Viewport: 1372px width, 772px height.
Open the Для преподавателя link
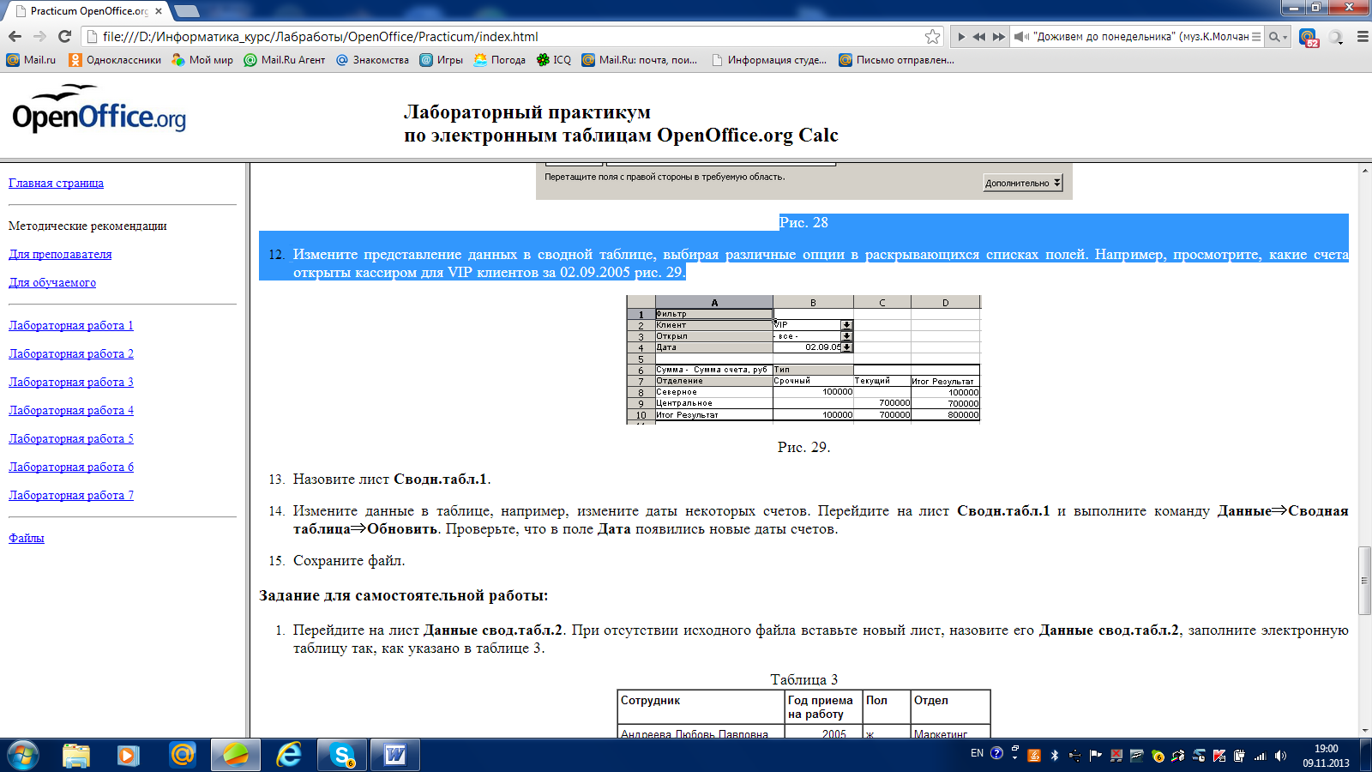coord(60,254)
